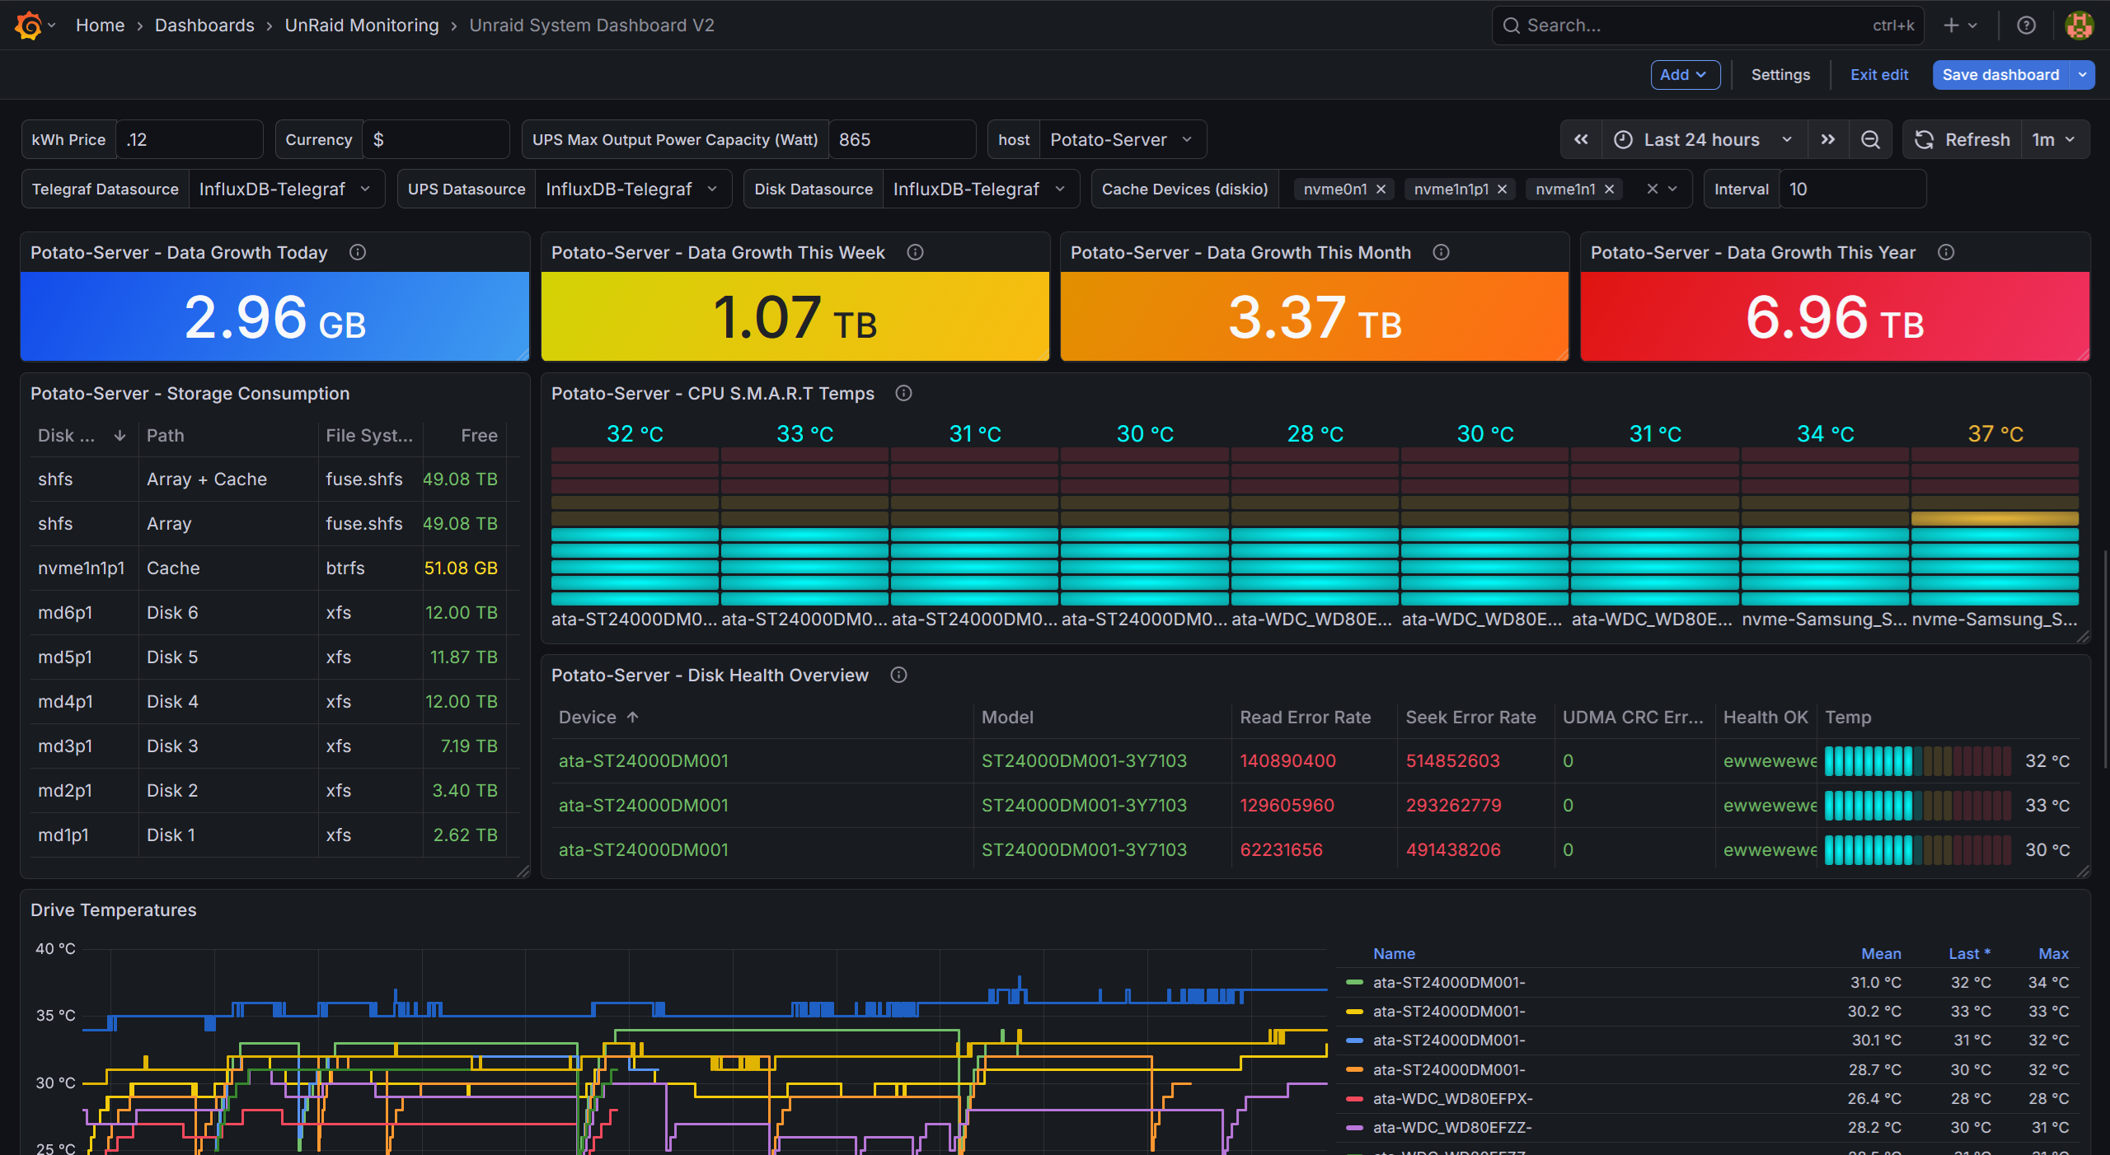Sort legend by Last * column
Screen dimensions: 2110x1155
1969,954
